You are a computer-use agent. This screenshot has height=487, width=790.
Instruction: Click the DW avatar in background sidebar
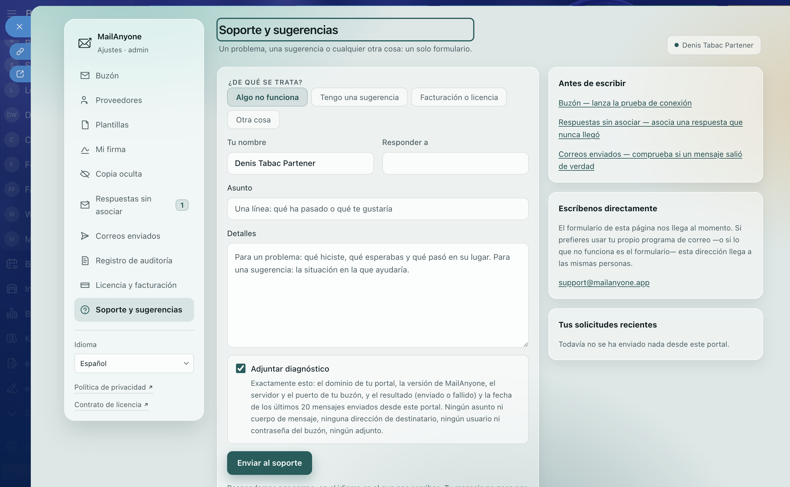pyautogui.click(x=12, y=115)
